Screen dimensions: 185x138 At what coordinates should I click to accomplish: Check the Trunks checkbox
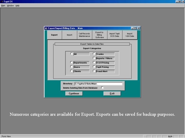94,54
